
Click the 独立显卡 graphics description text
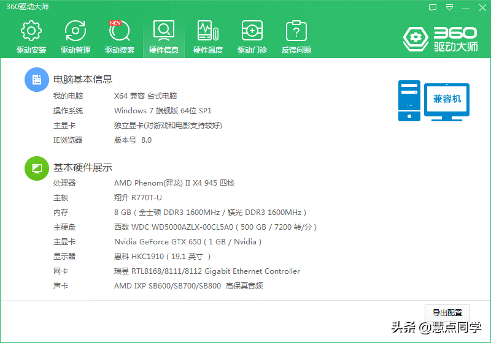pos(168,126)
